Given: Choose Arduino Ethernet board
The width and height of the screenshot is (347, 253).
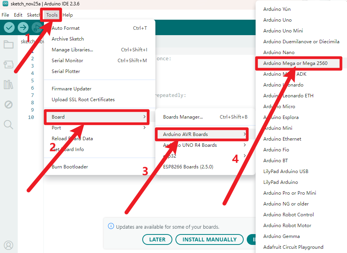Looking at the screenshot, I should coord(301,139).
